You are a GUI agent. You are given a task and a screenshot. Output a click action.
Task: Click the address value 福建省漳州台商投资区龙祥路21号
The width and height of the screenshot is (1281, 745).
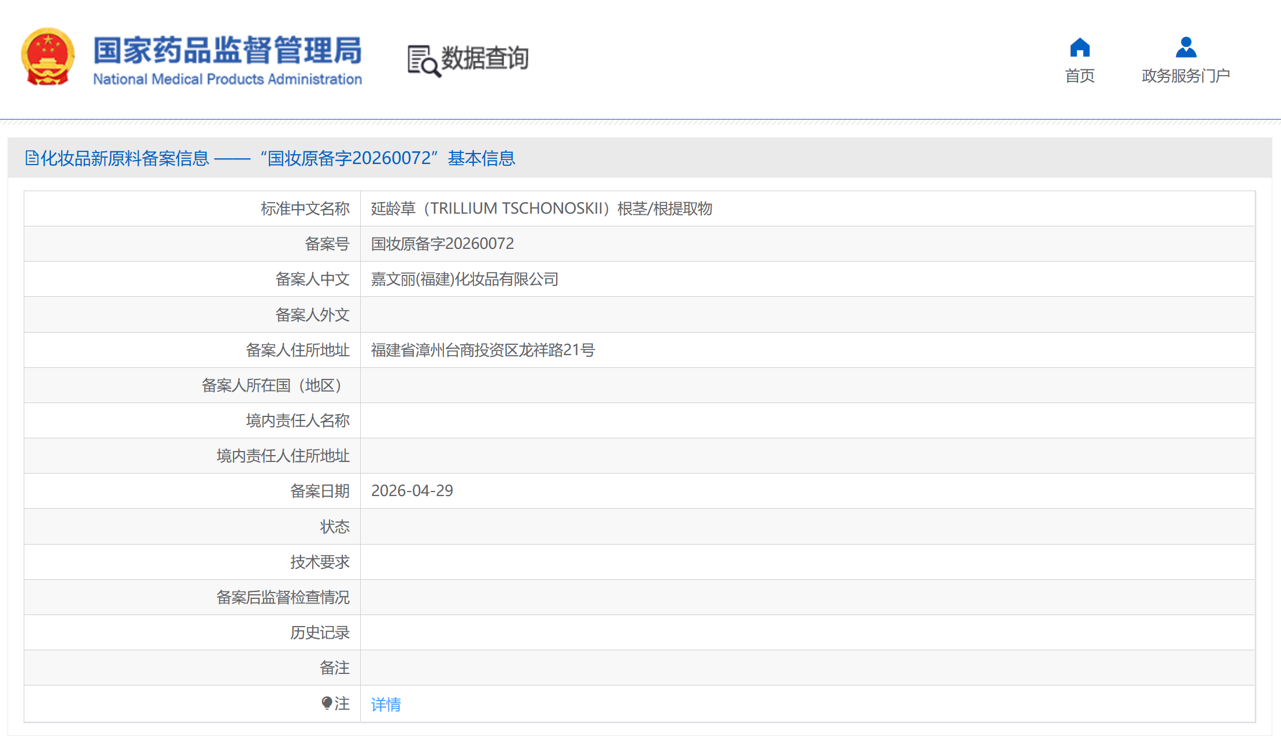pos(483,350)
